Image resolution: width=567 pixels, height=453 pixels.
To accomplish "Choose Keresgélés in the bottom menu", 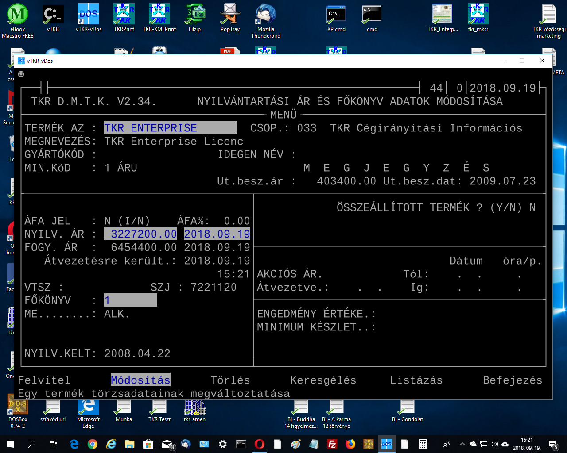I will [x=323, y=380].
